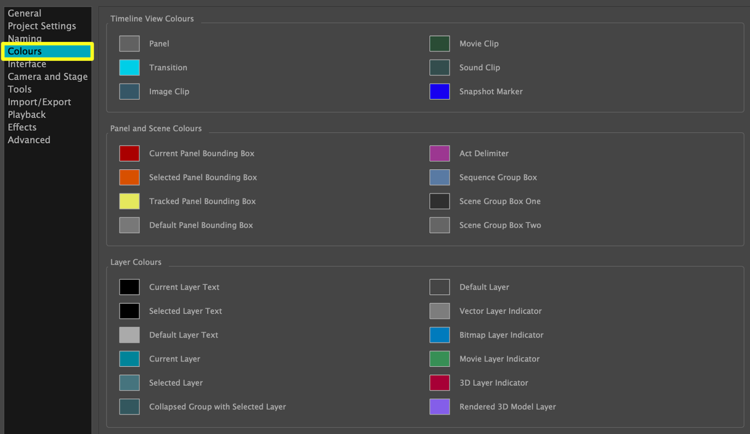
Task: Edit the Sound Clip colour
Action: point(439,67)
